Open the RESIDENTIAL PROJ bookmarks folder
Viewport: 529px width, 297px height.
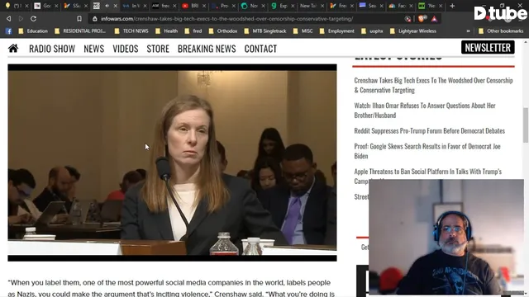80,31
